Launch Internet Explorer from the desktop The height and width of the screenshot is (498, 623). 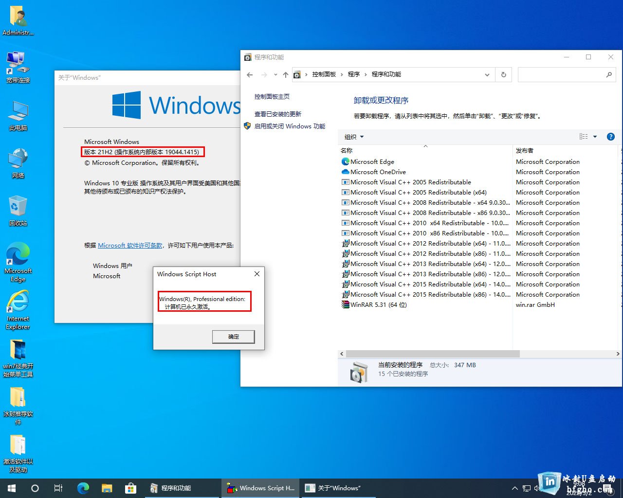click(18, 310)
